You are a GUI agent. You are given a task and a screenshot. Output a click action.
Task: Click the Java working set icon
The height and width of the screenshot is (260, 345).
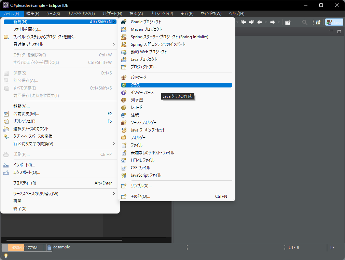coord(124,130)
